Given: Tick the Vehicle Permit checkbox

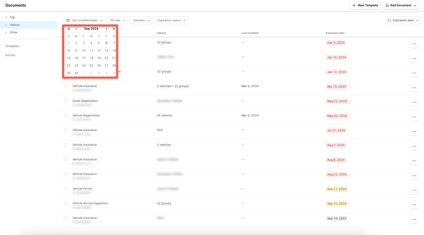Looking at the screenshot, I should (x=66, y=188).
